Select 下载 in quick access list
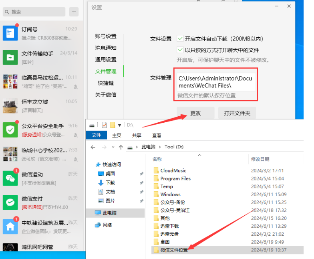The image size is (314, 259). pos(111,183)
